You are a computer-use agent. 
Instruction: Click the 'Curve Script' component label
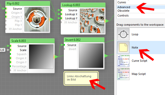pyautogui.click(x=139, y=61)
